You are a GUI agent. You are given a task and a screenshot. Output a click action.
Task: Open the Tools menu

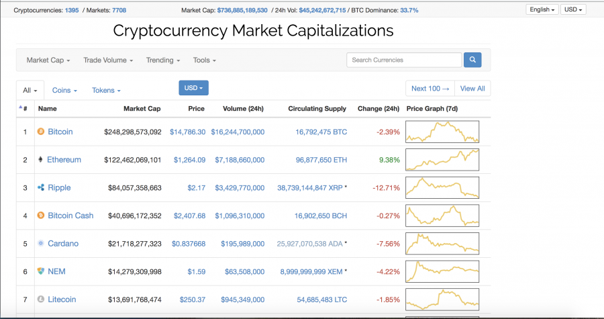(x=205, y=60)
